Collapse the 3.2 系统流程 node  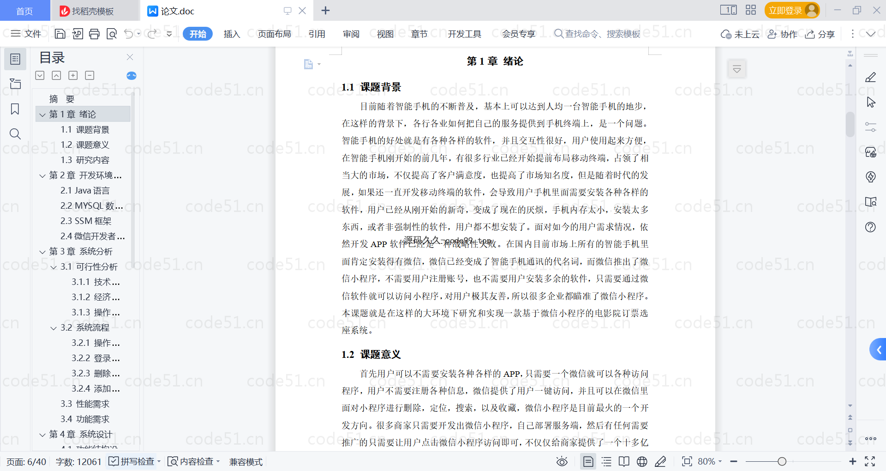coord(54,328)
